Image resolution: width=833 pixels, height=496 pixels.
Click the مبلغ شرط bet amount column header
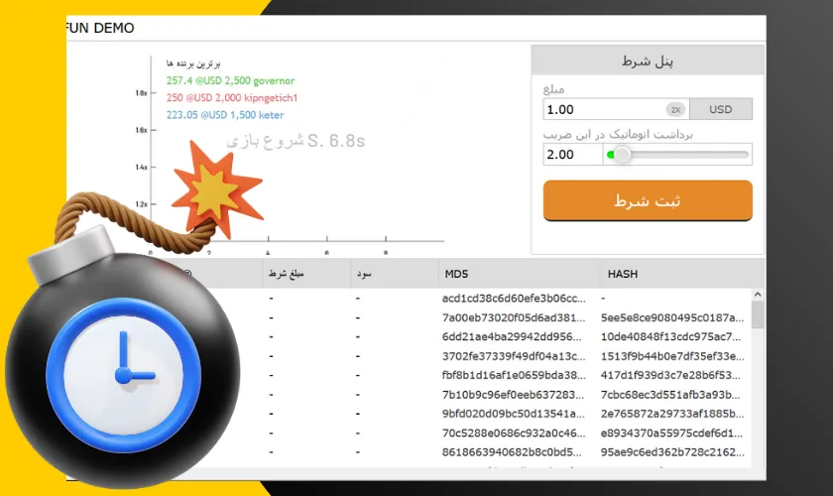pyautogui.click(x=305, y=274)
